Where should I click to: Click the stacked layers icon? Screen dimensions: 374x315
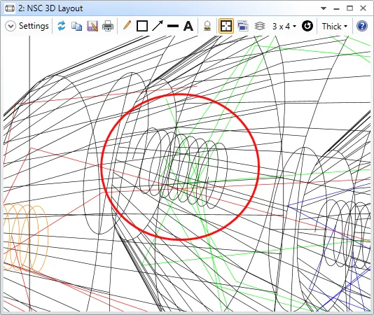tap(260, 26)
